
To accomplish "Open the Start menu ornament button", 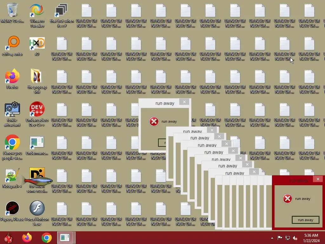I will point(8,238).
